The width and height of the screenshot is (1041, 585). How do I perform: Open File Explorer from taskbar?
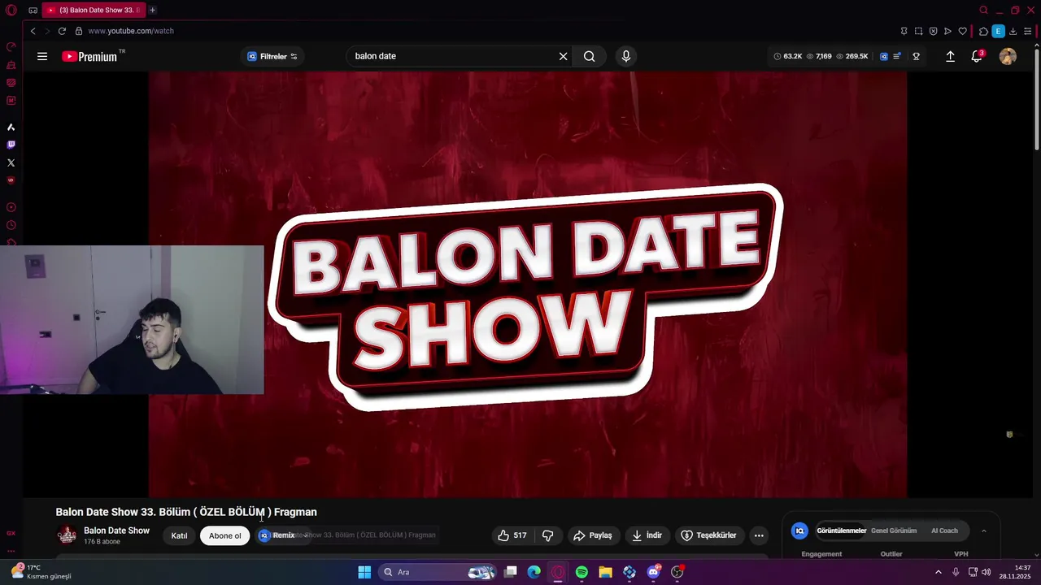click(605, 572)
